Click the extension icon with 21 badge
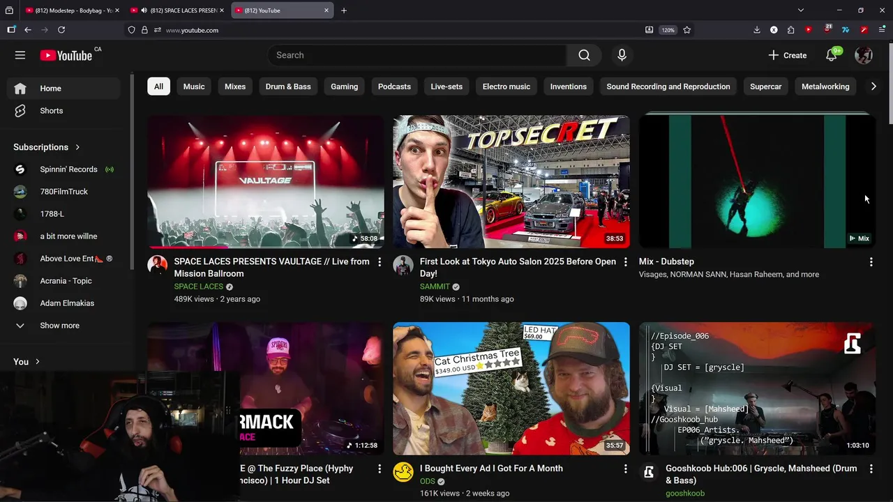Image resolution: width=893 pixels, height=502 pixels. pyautogui.click(x=827, y=30)
